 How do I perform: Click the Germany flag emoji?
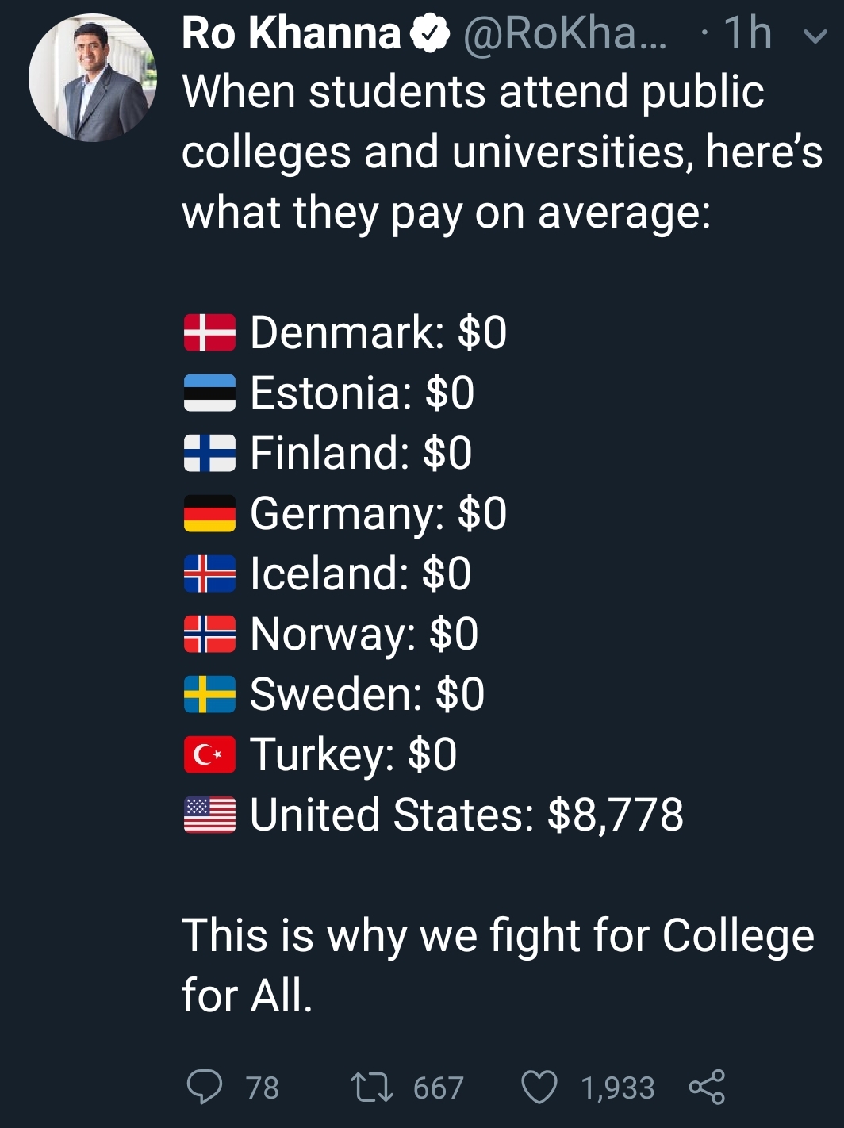coord(209,513)
